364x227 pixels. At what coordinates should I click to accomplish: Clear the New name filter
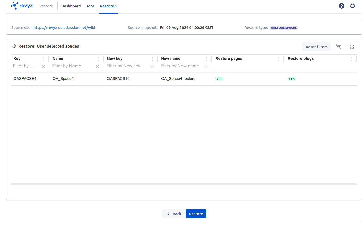pos(206,66)
